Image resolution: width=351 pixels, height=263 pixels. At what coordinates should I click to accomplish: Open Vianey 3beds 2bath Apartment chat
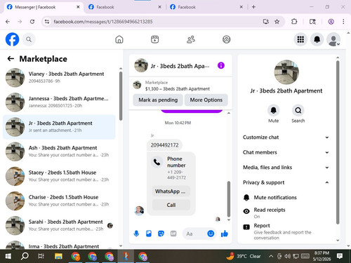59,77
